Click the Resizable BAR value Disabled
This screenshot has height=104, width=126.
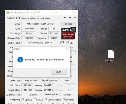pyautogui.click(x=68, y=95)
